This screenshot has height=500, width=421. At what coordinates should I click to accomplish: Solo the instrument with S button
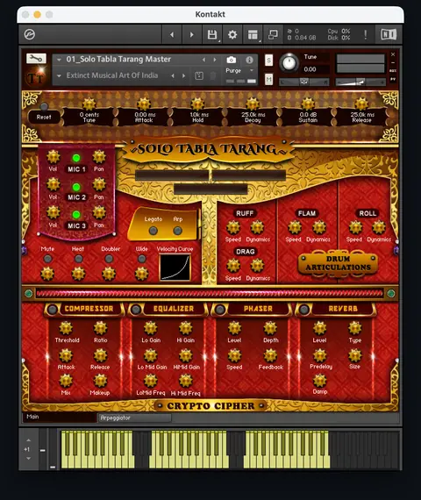269,60
